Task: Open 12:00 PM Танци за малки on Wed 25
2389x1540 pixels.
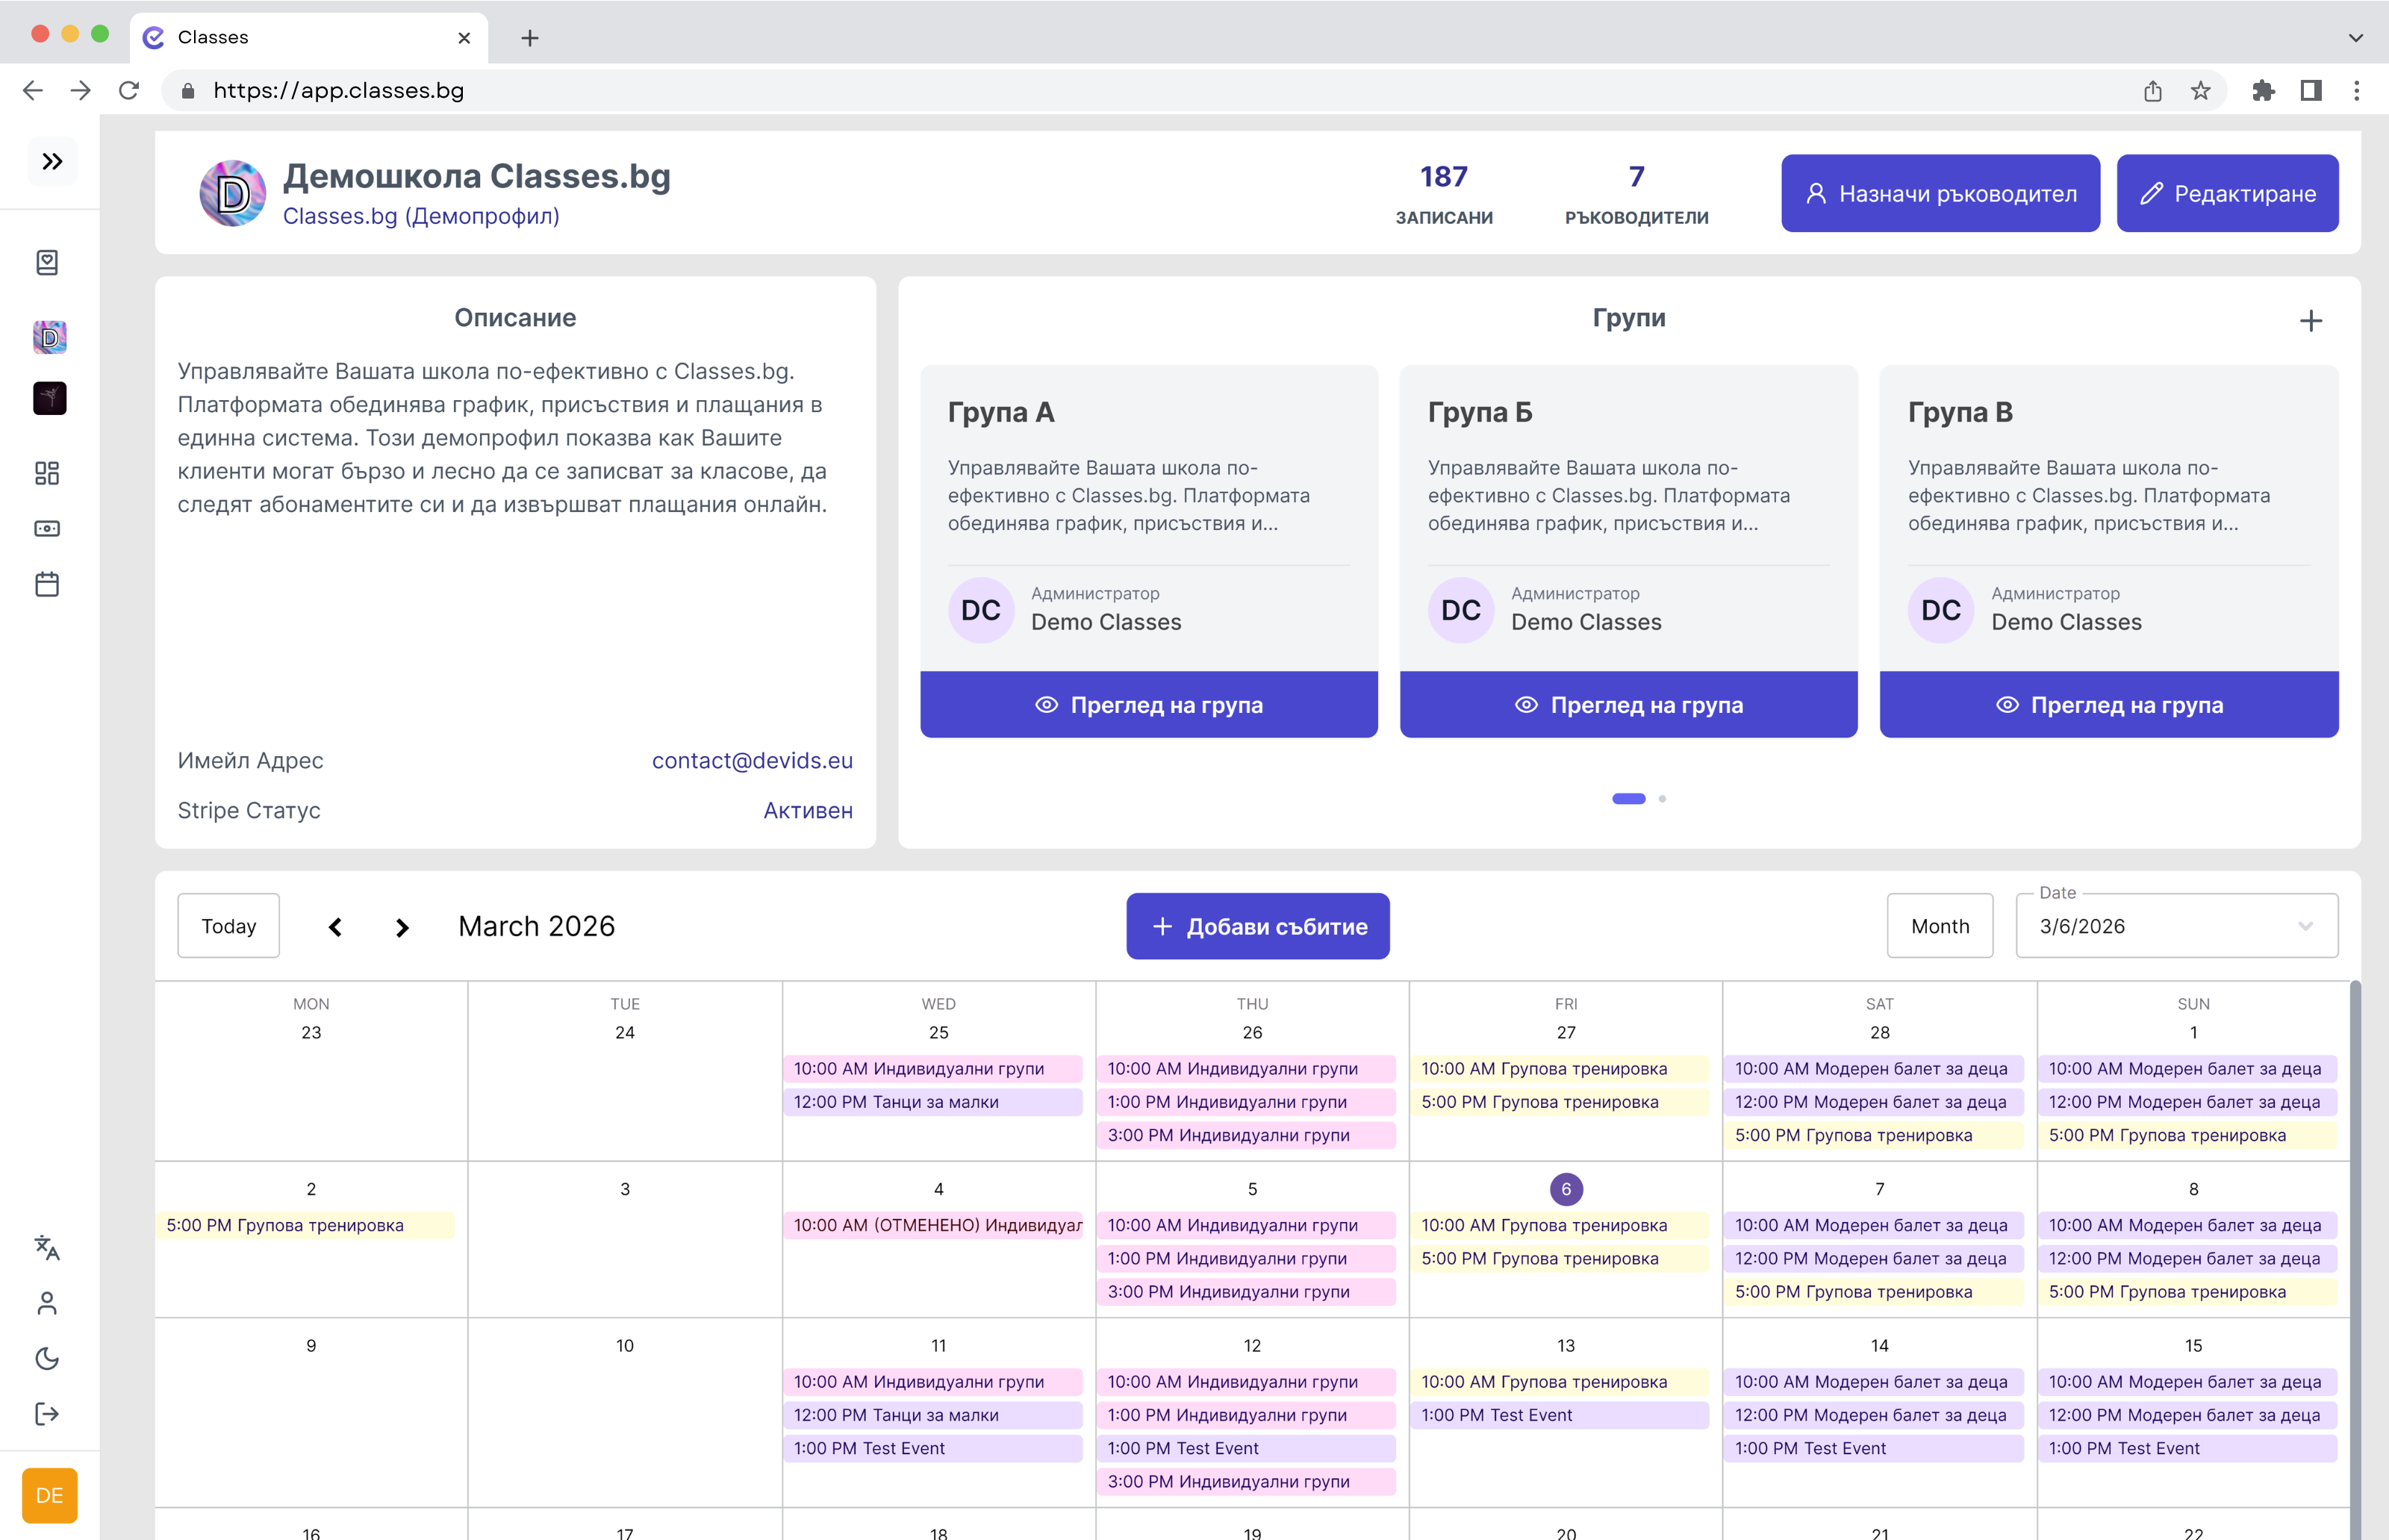Action: point(932,1102)
